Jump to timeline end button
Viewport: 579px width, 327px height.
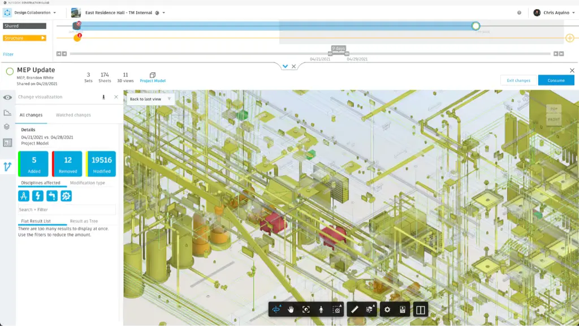[x=561, y=54]
